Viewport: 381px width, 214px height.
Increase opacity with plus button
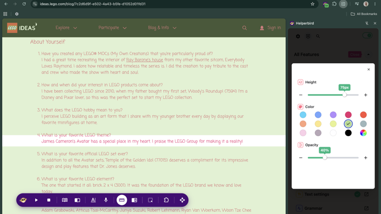click(365, 158)
